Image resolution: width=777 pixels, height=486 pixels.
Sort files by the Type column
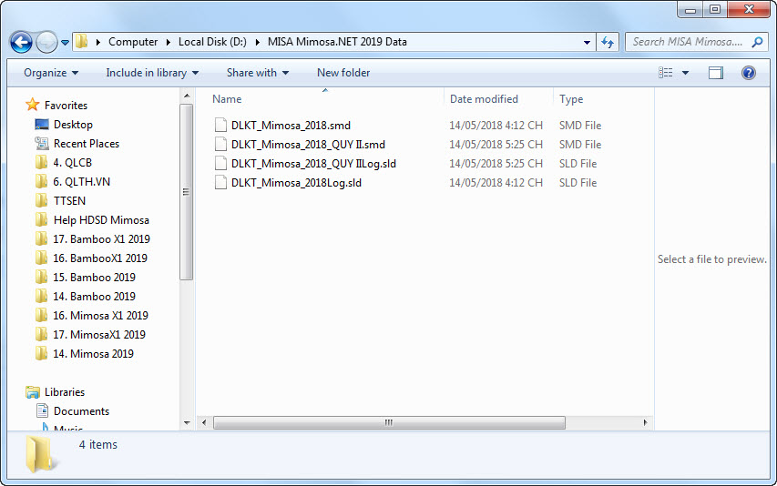[x=571, y=99]
